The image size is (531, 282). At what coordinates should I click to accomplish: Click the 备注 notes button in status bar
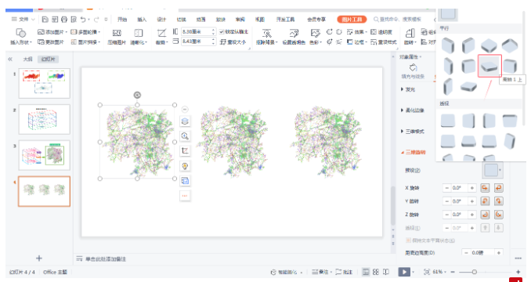tap(321, 272)
